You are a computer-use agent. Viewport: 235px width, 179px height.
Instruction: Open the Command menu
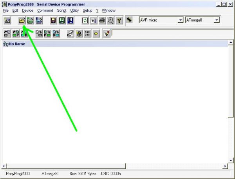click(45, 11)
